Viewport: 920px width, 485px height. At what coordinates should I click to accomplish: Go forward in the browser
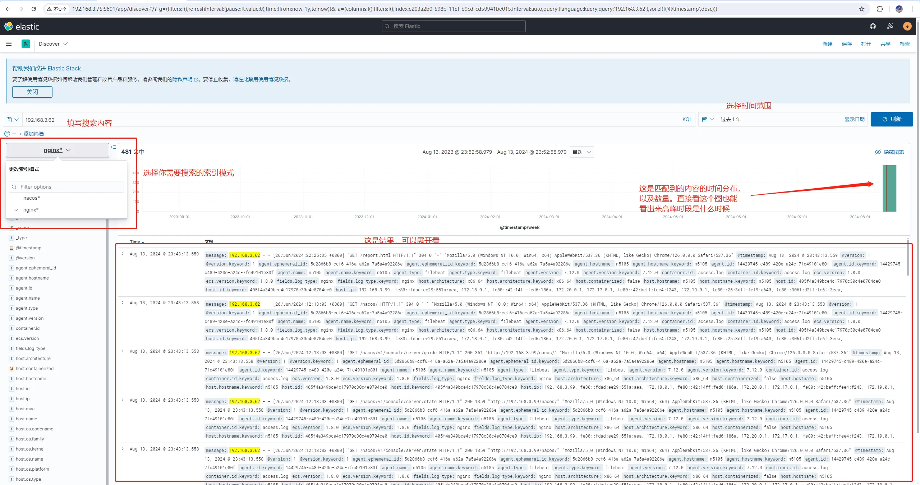click(21, 9)
